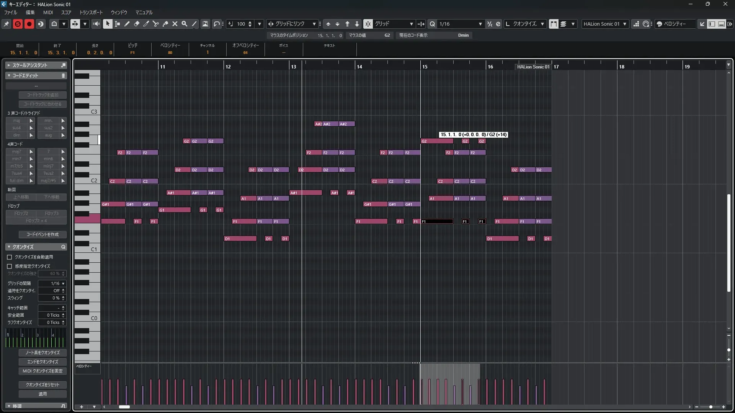Image resolution: width=735 pixels, height=413 pixels.
Task: Select the Erase tool
Action: pos(137,24)
